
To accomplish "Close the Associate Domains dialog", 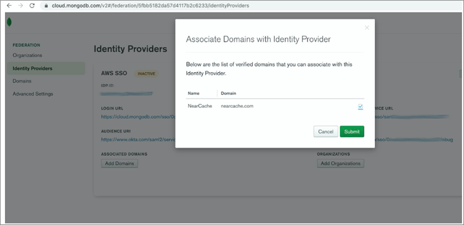I will [367, 28].
